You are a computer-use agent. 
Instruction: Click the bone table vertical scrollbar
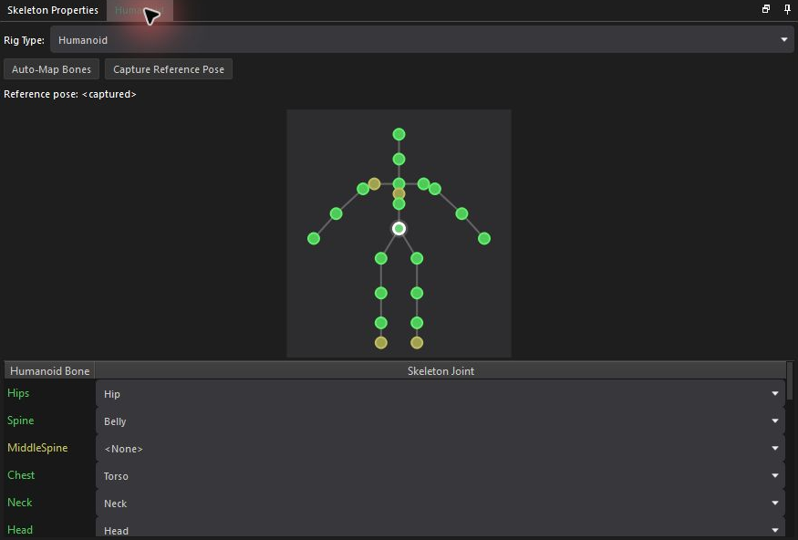tap(790, 380)
